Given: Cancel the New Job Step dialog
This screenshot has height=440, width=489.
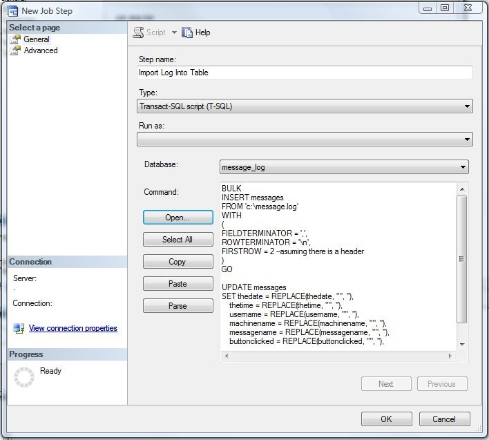Looking at the screenshot, I should click(443, 419).
